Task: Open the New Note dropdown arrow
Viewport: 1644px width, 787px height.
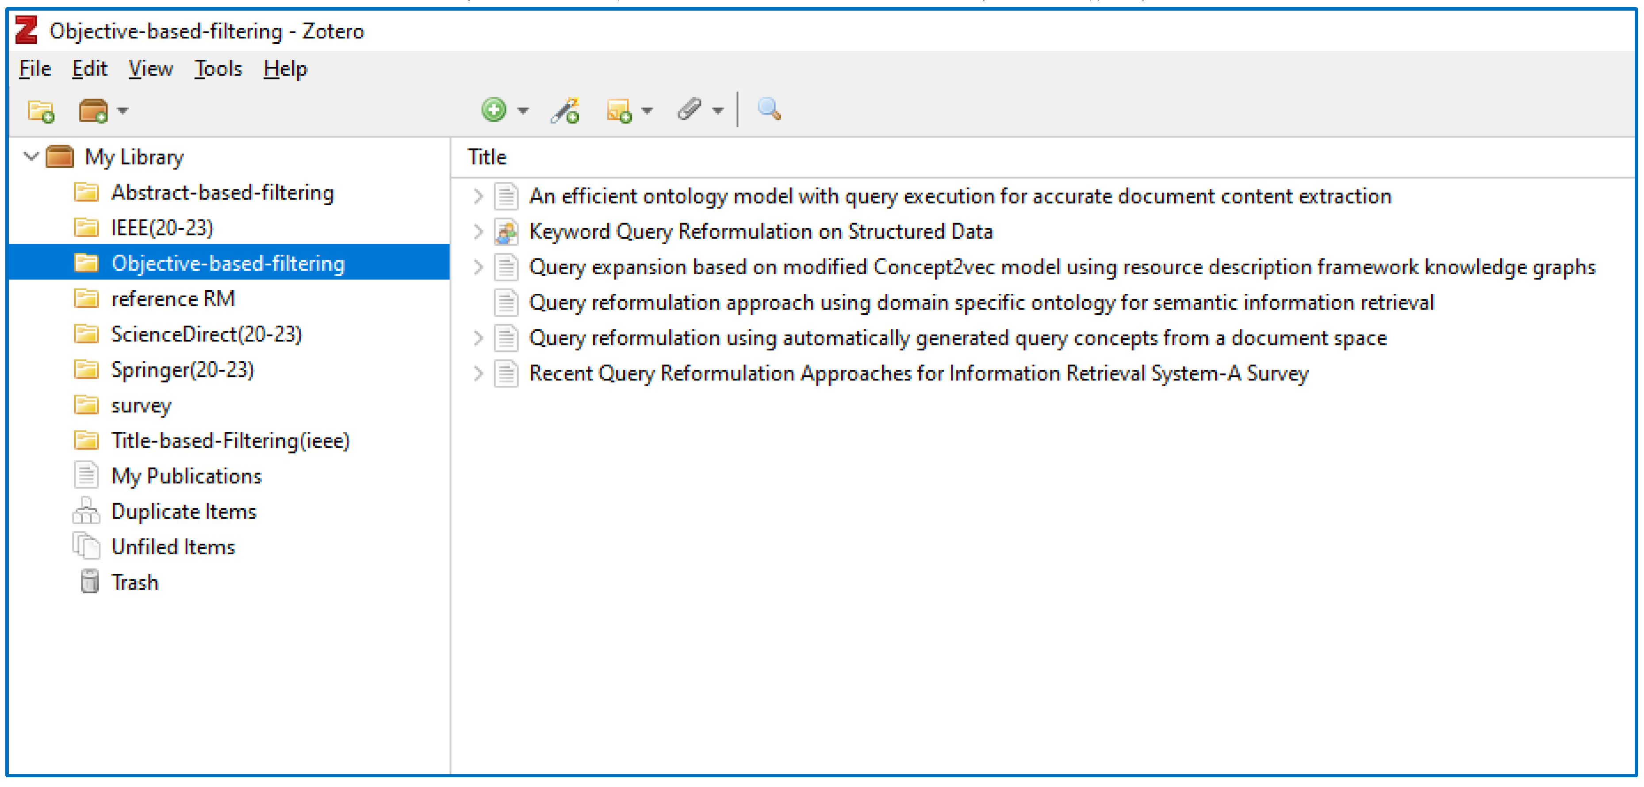Action: (647, 111)
